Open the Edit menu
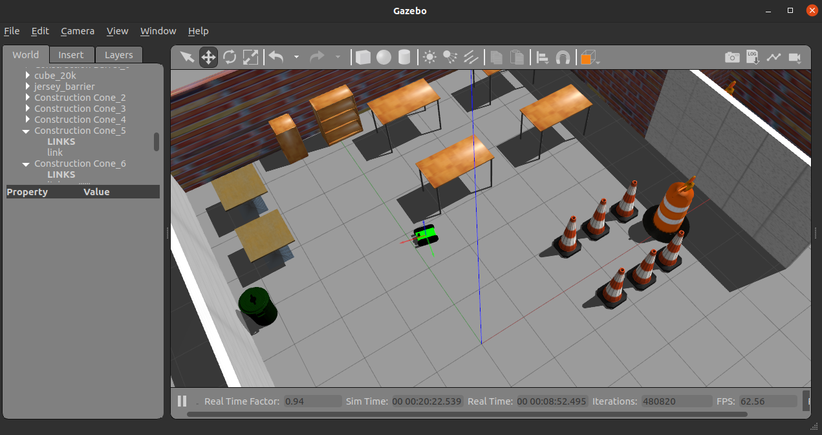The height and width of the screenshot is (435, 822). coord(40,31)
